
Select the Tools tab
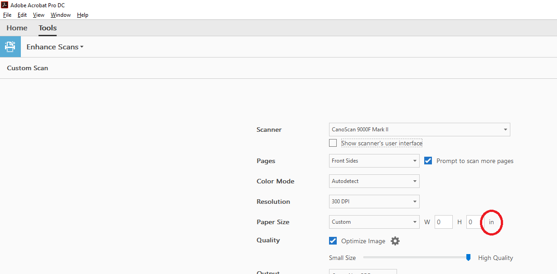47,28
